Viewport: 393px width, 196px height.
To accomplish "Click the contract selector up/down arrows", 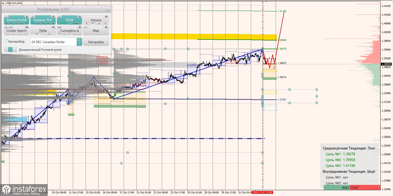I will click(x=79, y=42).
